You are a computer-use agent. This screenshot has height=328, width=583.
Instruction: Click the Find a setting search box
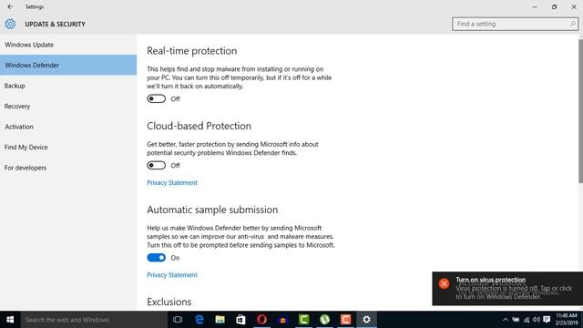point(515,24)
